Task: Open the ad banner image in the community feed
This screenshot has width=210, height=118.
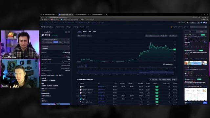Action: click(196, 63)
